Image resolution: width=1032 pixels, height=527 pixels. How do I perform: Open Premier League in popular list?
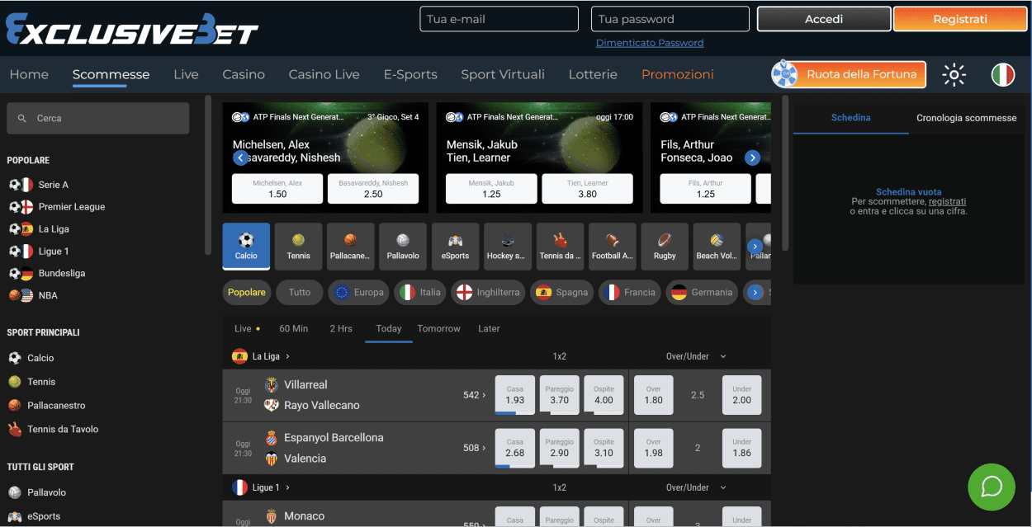pyautogui.click(x=71, y=207)
